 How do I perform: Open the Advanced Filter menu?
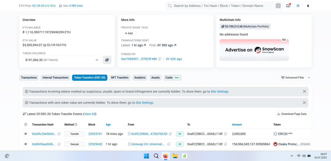pyautogui.click(x=294, y=78)
